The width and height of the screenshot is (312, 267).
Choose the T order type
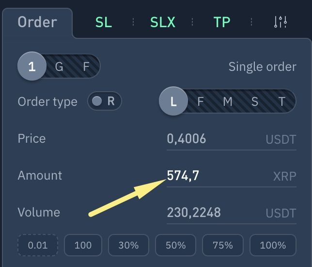point(282,101)
